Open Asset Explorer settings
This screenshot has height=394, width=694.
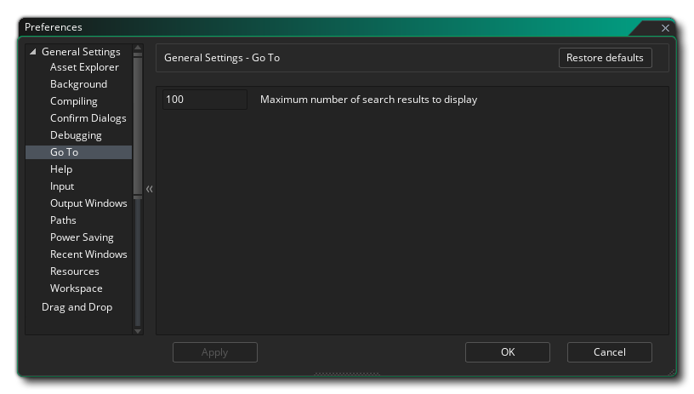84,67
